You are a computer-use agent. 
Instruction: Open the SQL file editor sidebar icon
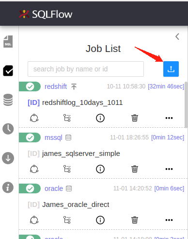click(x=8, y=41)
